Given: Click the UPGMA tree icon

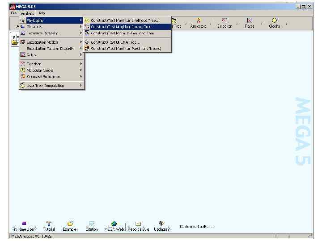Looking at the screenshot, I should click(87, 42).
